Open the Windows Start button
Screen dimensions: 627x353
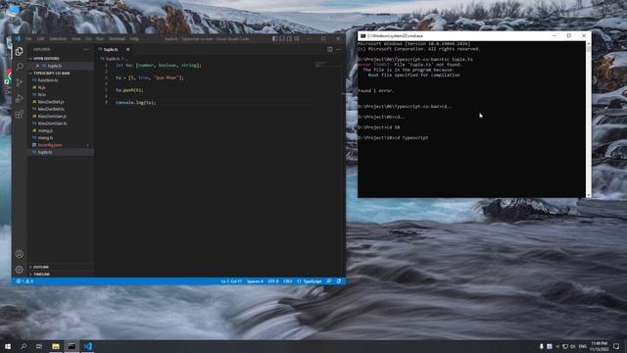click(x=8, y=346)
